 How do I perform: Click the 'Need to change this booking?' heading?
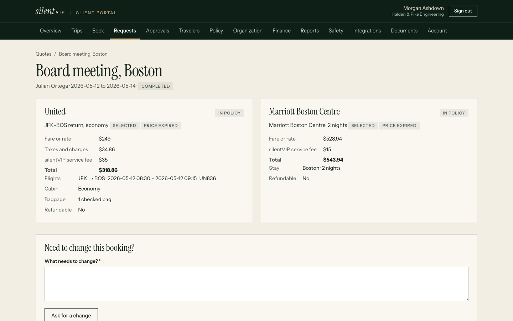click(x=89, y=248)
